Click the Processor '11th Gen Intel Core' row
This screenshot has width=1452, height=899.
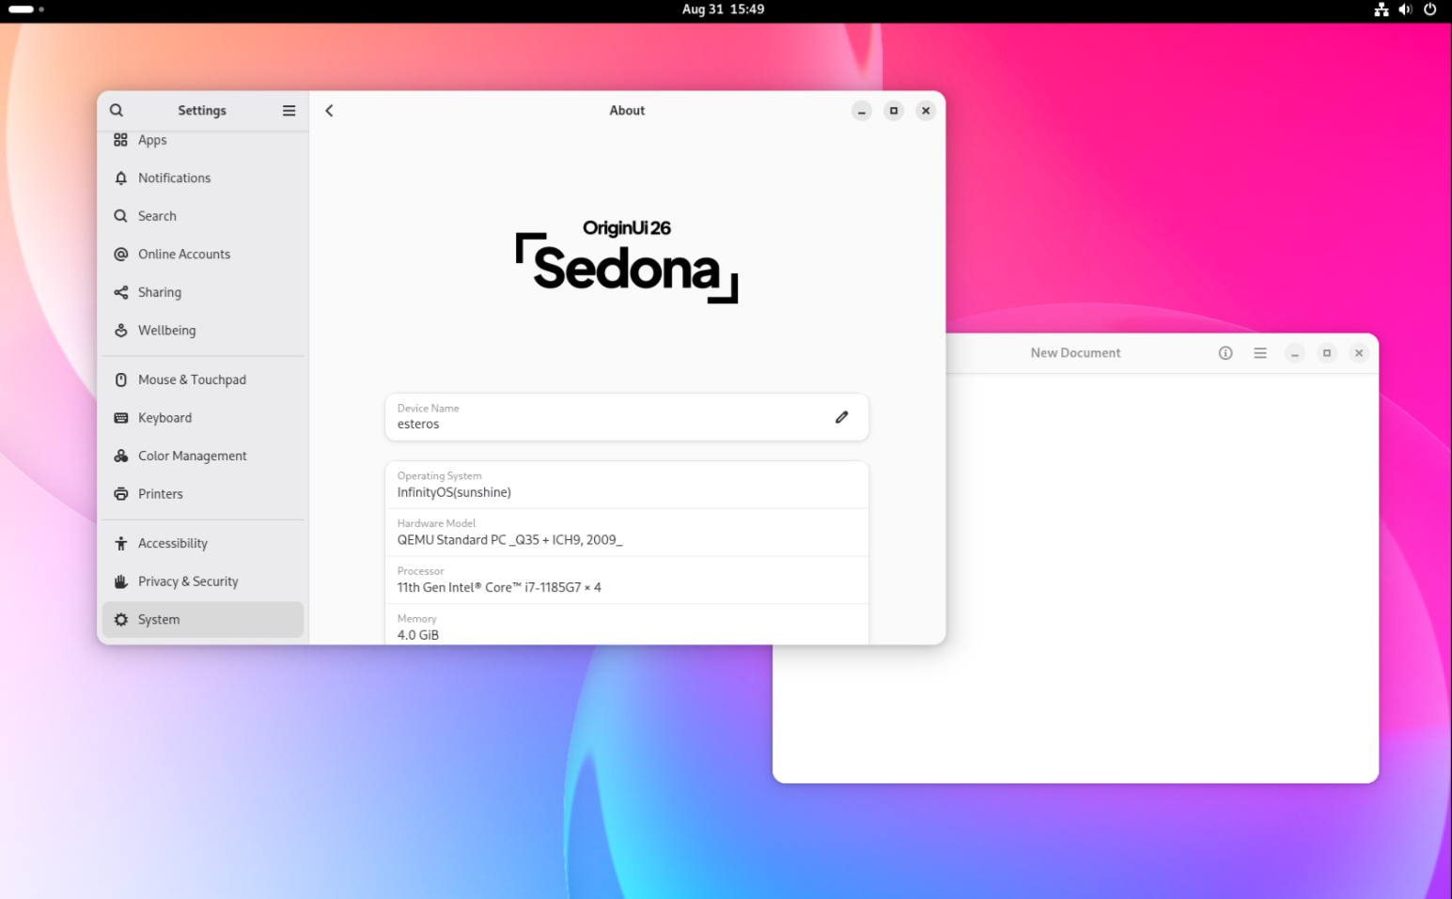[627, 581]
